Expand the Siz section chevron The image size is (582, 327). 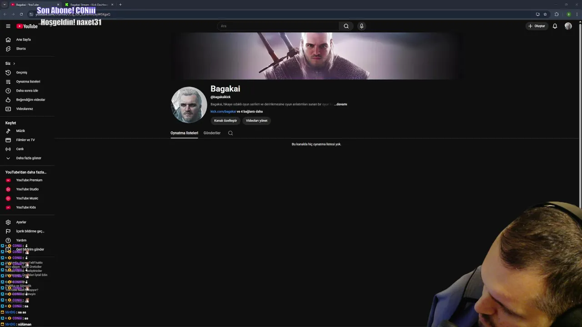(14, 64)
